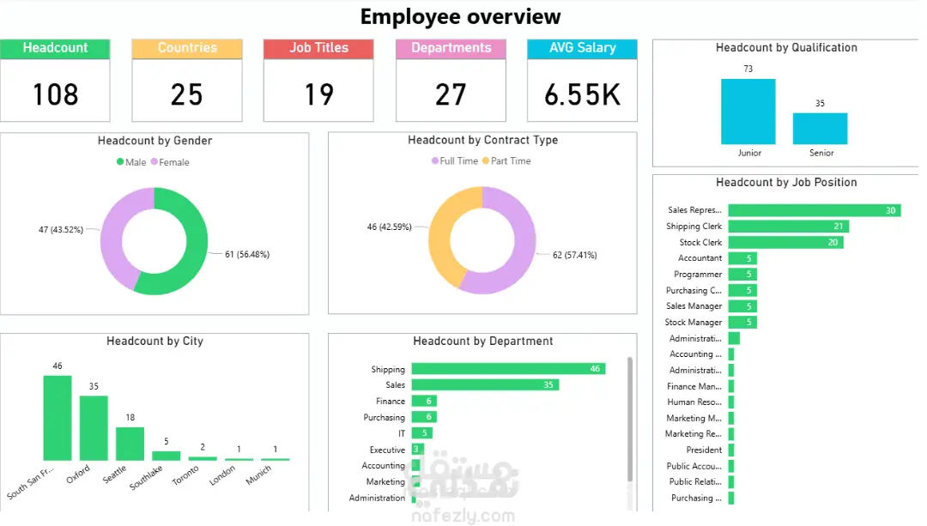Select the Countries card value 25
The height and width of the screenshot is (526, 927).
tap(187, 94)
